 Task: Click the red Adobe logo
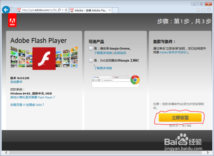pos(12,20)
